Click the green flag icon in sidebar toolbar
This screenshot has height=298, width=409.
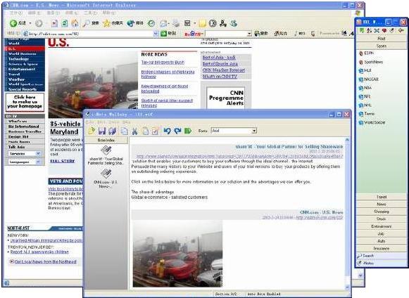click(x=362, y=31)
